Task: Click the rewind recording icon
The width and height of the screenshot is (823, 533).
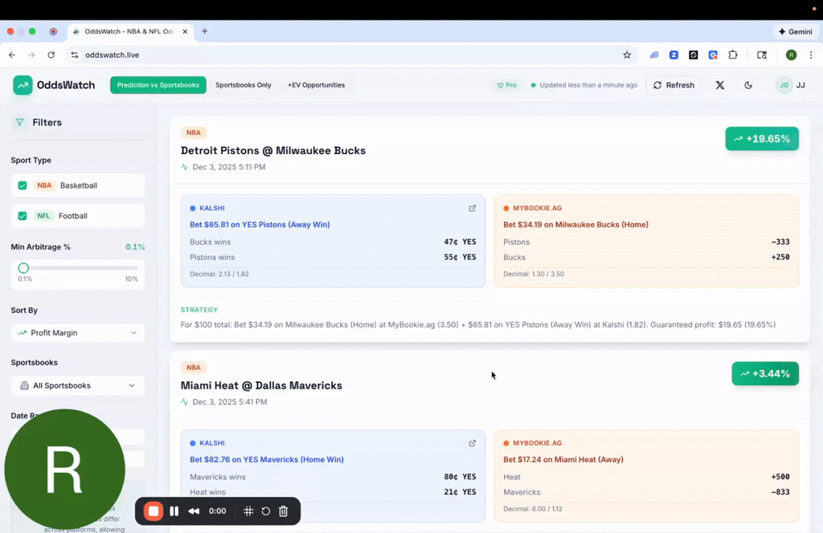Action: click(x=194, y=511)
